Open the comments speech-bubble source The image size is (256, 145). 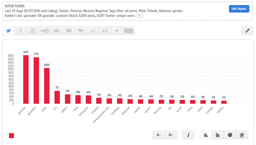coord(81,31)
